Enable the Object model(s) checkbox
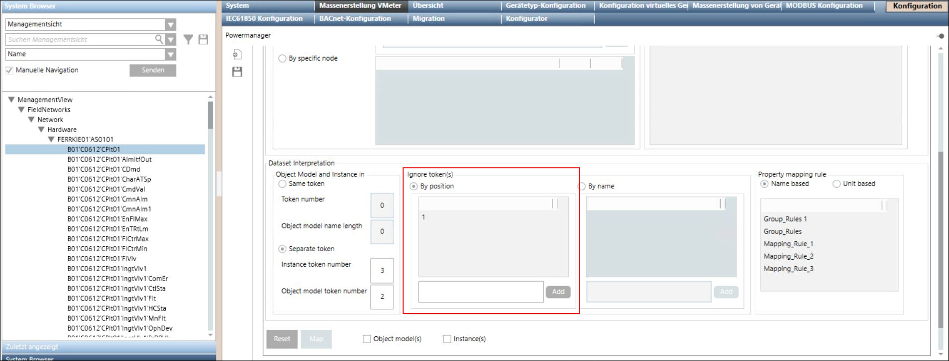This screenshot has height=361, width=949. click(367, 339)
